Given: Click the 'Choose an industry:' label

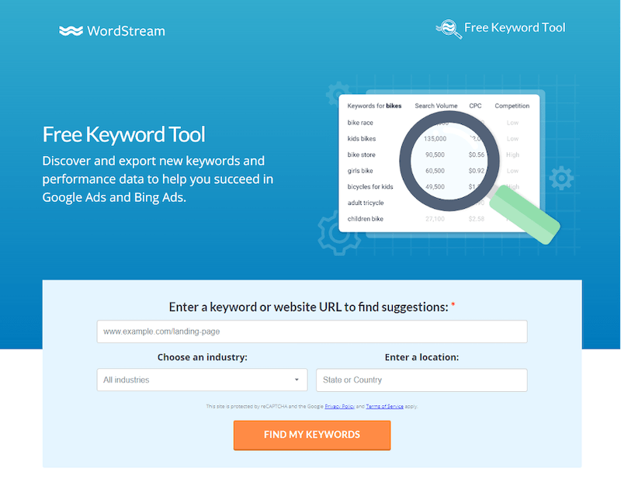Looking at the screenshot, I should tap(202, 357).
